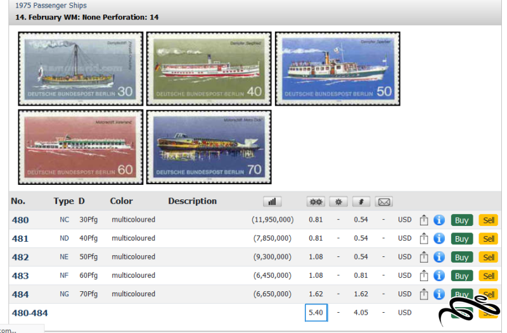This screenshot has width=507, height=333.
Task: Click the envelope cover column icon
Action: [x=384, y=202]
